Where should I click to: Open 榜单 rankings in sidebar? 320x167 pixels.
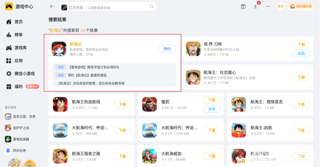tap(15, 35)
